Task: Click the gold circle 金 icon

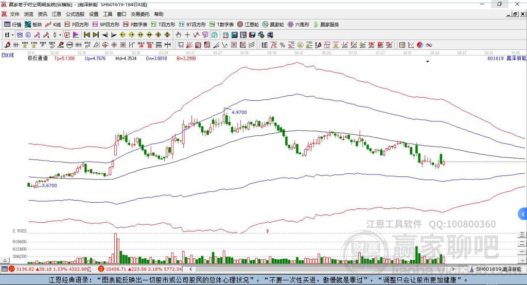Action: point(300,45)
